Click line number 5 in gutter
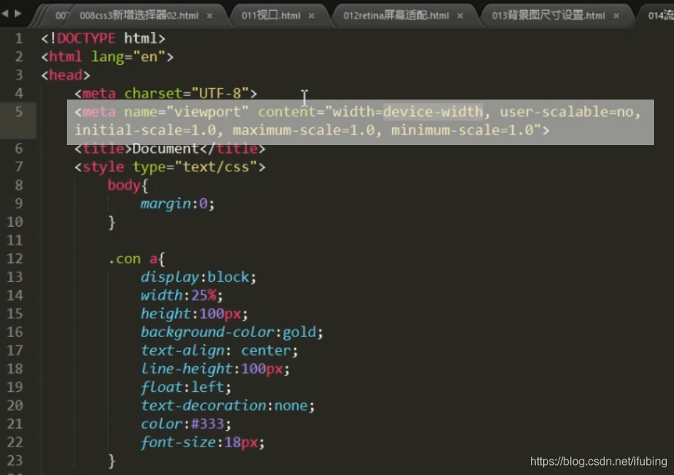 [x=19, y=112]
